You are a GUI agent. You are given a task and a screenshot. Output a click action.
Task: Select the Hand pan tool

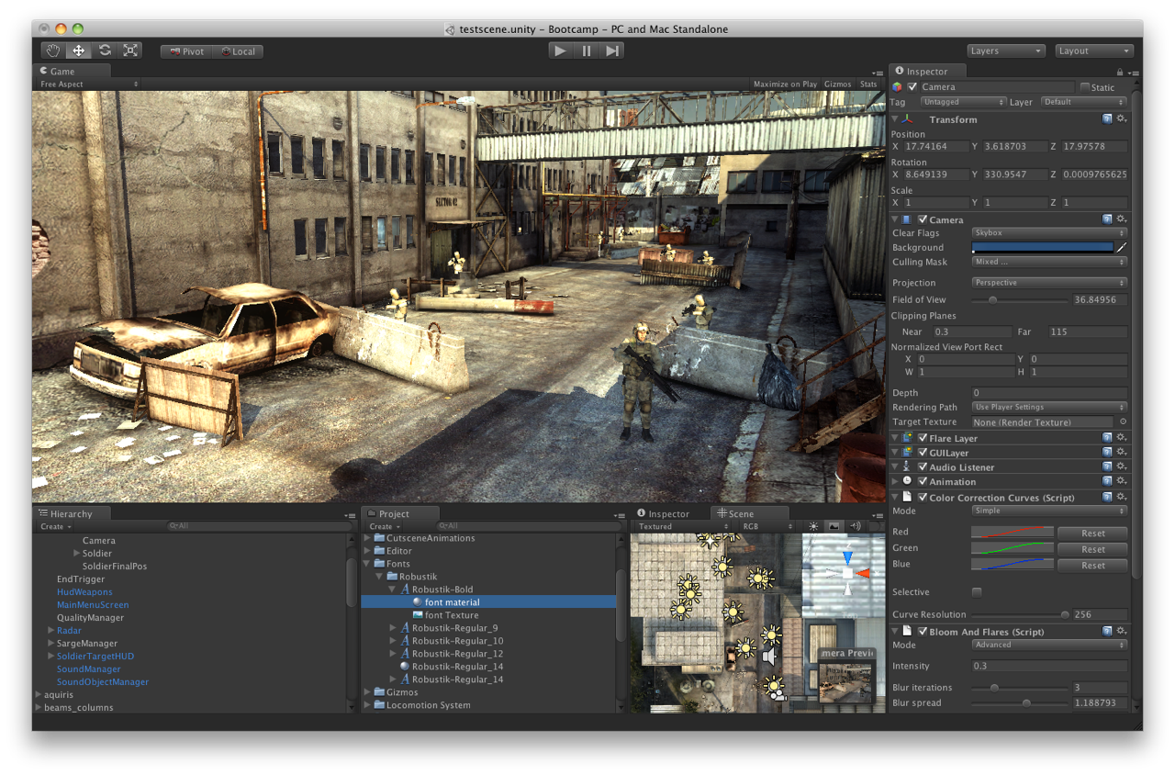click(52, 50)
